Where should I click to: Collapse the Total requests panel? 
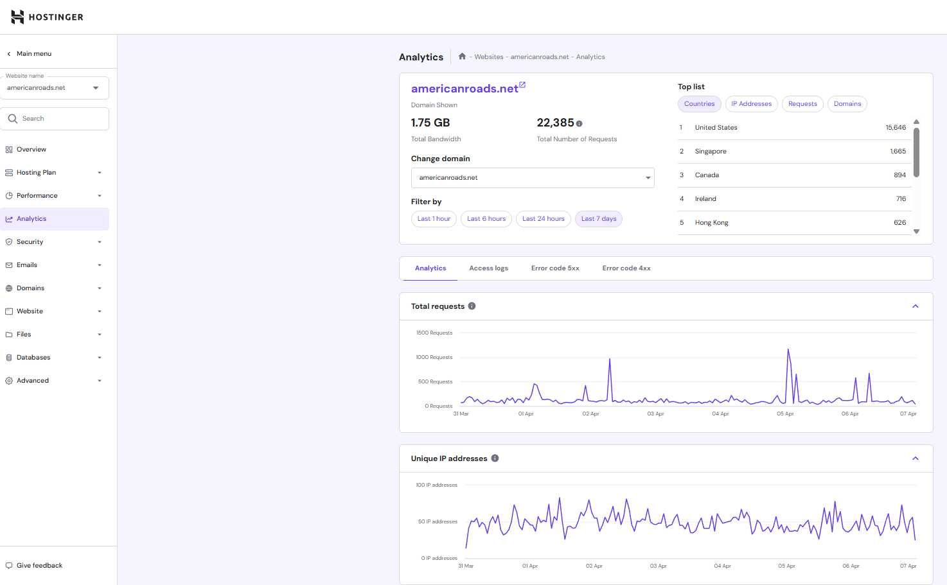coord(916,306)
